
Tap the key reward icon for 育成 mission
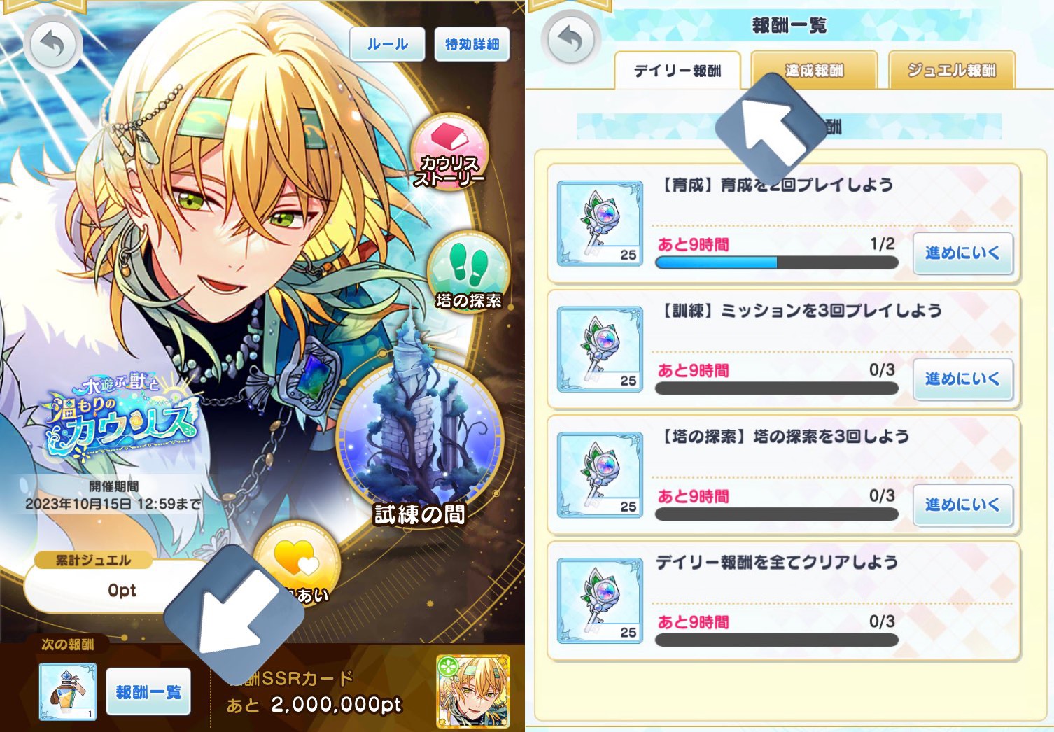(x=600, y=223)
